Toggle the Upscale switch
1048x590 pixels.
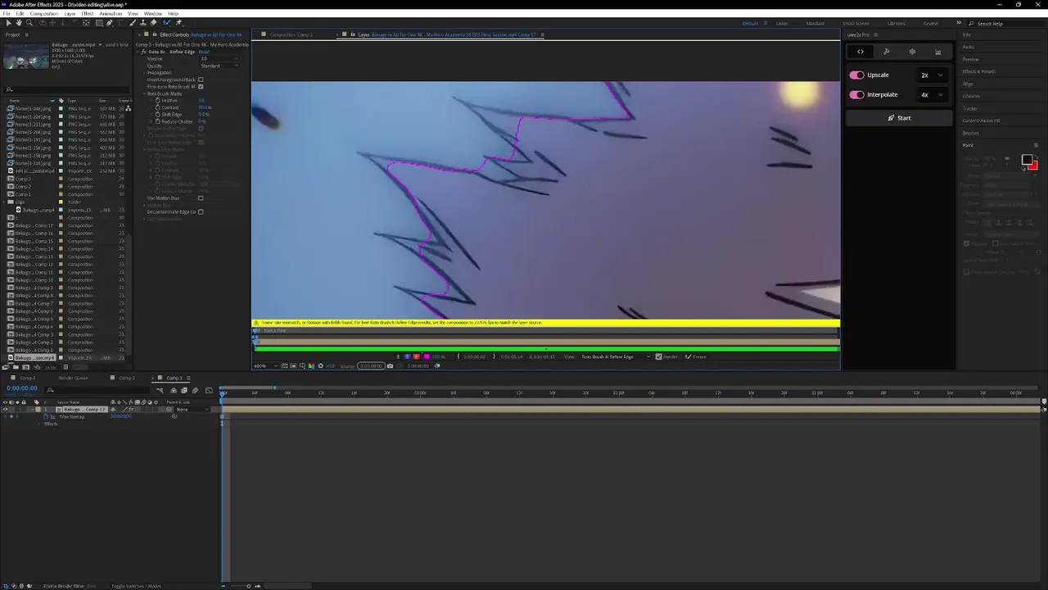(856, 75)
